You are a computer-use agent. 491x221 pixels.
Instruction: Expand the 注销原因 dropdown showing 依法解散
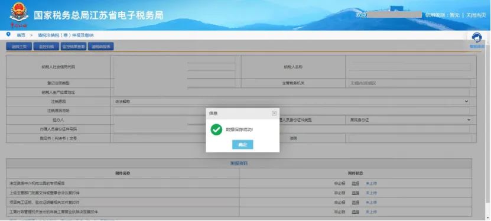[x=291, y=102]
